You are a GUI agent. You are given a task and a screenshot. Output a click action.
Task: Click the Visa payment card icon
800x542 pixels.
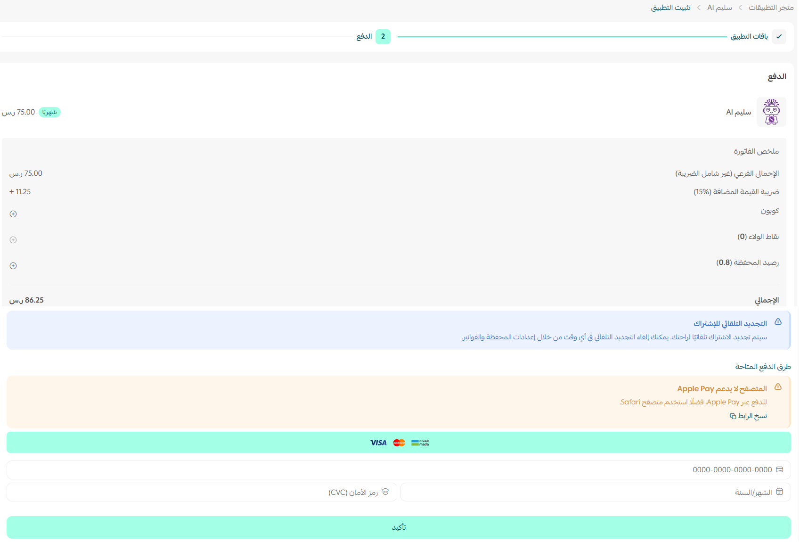coord(378,442)
